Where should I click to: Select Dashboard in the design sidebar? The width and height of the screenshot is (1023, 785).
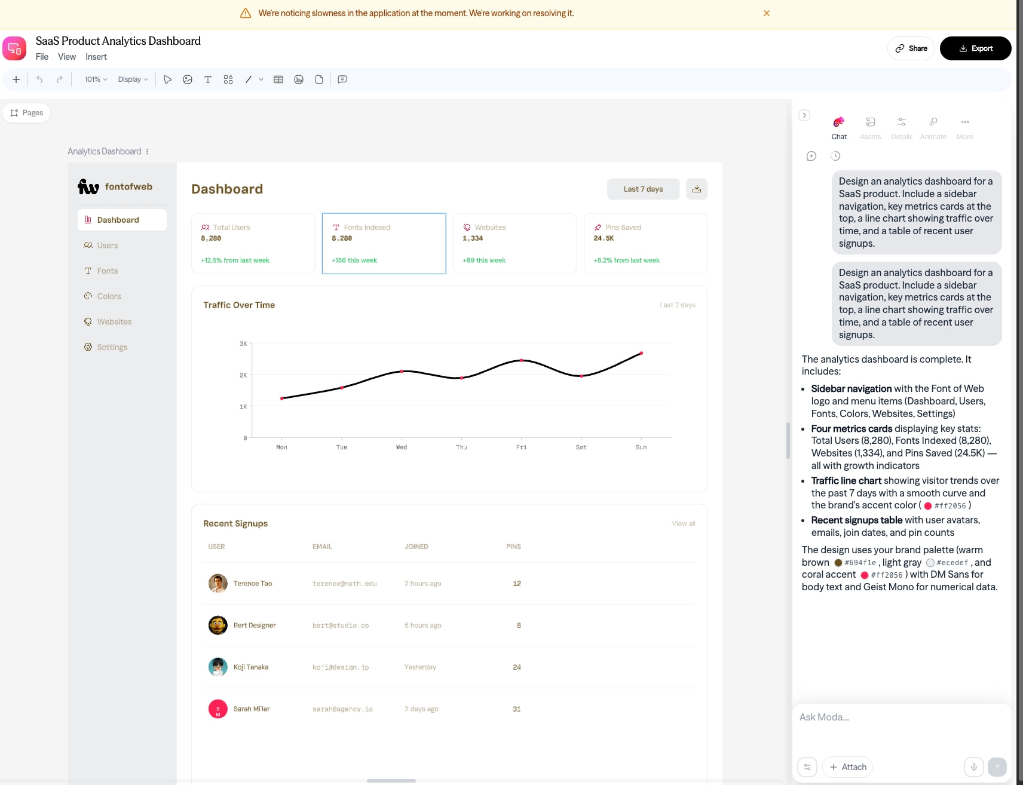tap(122, 220)
